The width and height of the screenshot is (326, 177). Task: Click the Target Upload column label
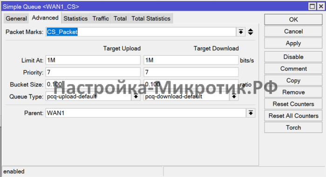coord(122,48)
